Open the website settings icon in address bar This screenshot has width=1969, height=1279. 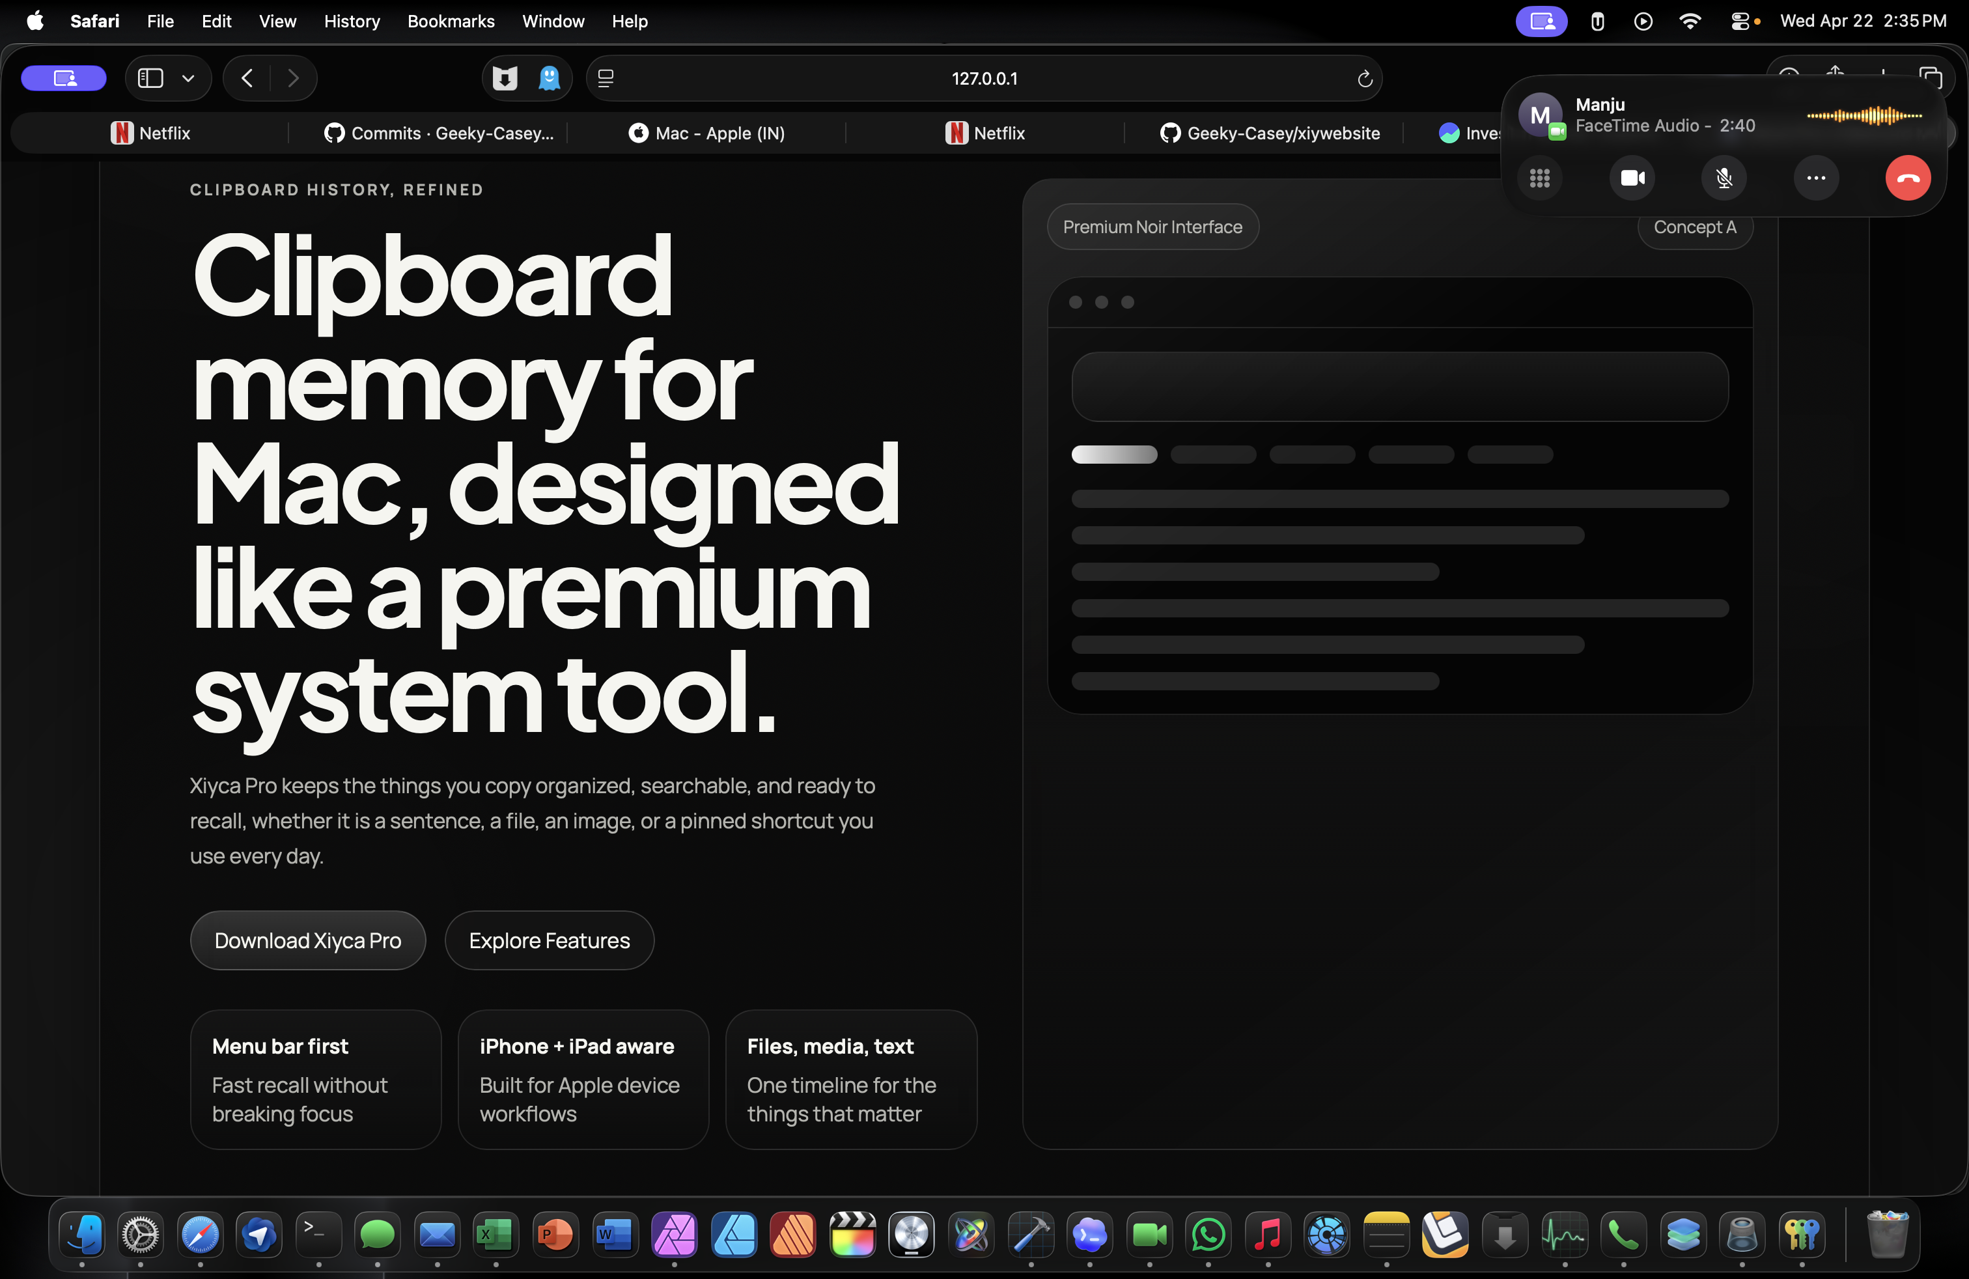point(605,77)
